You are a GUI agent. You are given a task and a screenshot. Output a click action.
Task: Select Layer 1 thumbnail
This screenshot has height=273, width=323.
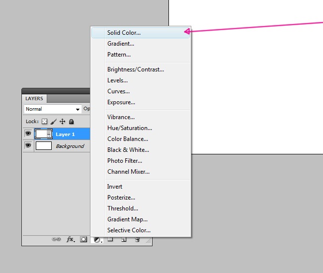tap(44, 134)
